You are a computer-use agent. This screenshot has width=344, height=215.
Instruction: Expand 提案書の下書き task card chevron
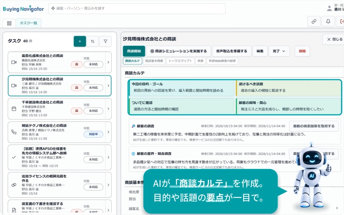pyautogui.click(x=108, y=210)
